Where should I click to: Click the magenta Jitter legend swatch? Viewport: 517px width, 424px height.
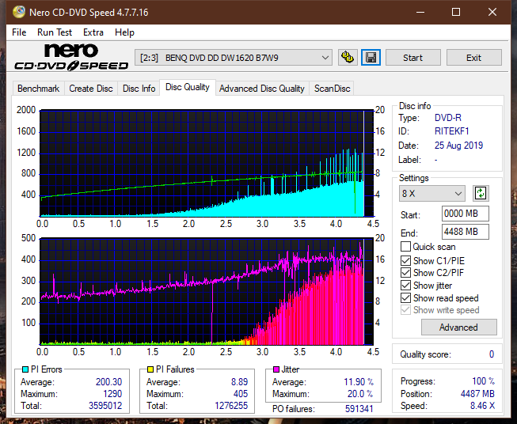click(276, 369)
